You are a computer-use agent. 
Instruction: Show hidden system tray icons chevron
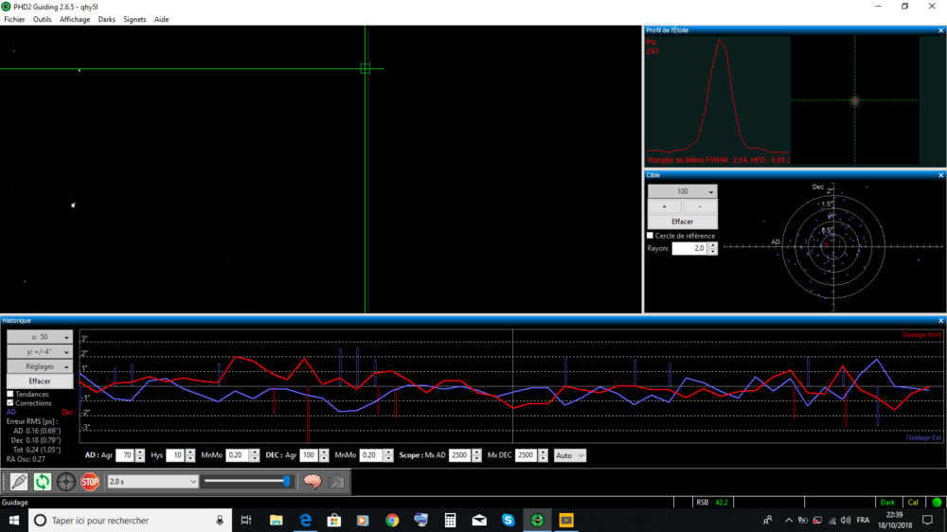(x=788, y=520)
